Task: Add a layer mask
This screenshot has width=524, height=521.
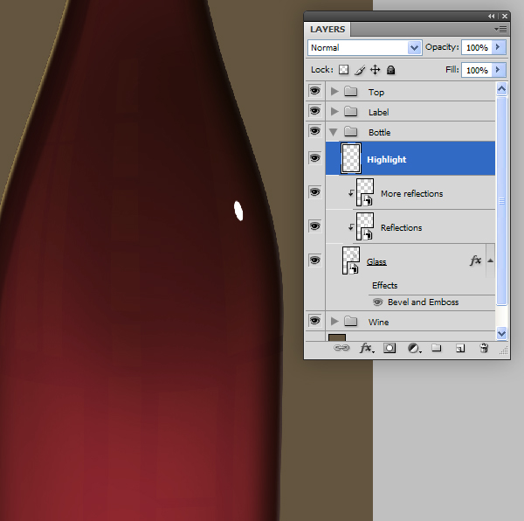Action: pyautogui.click(x=390, y=348)
